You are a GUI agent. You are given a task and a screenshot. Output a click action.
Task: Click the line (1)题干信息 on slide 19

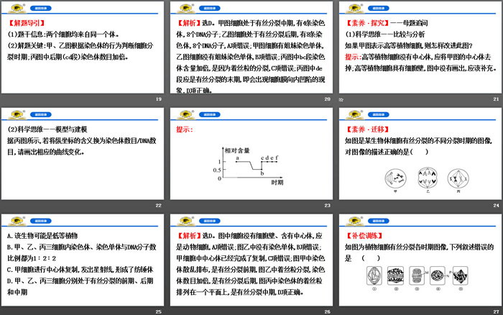coord(63,35)
